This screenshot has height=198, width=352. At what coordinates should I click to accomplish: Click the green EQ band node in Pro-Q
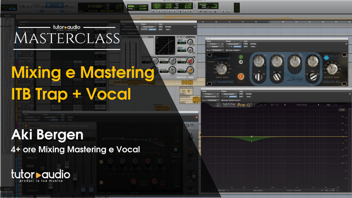[x=252, y=137]
